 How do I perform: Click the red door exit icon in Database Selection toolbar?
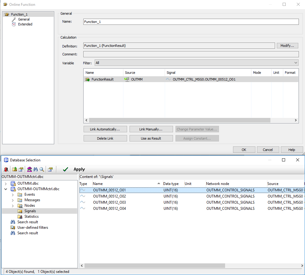coord(6,169)
